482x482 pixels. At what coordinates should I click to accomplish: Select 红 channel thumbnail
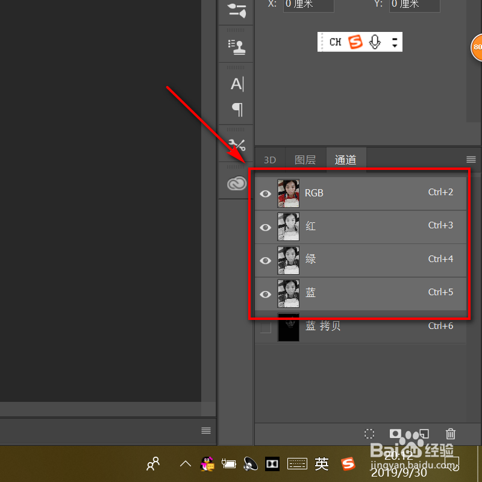tap(288, 227)
